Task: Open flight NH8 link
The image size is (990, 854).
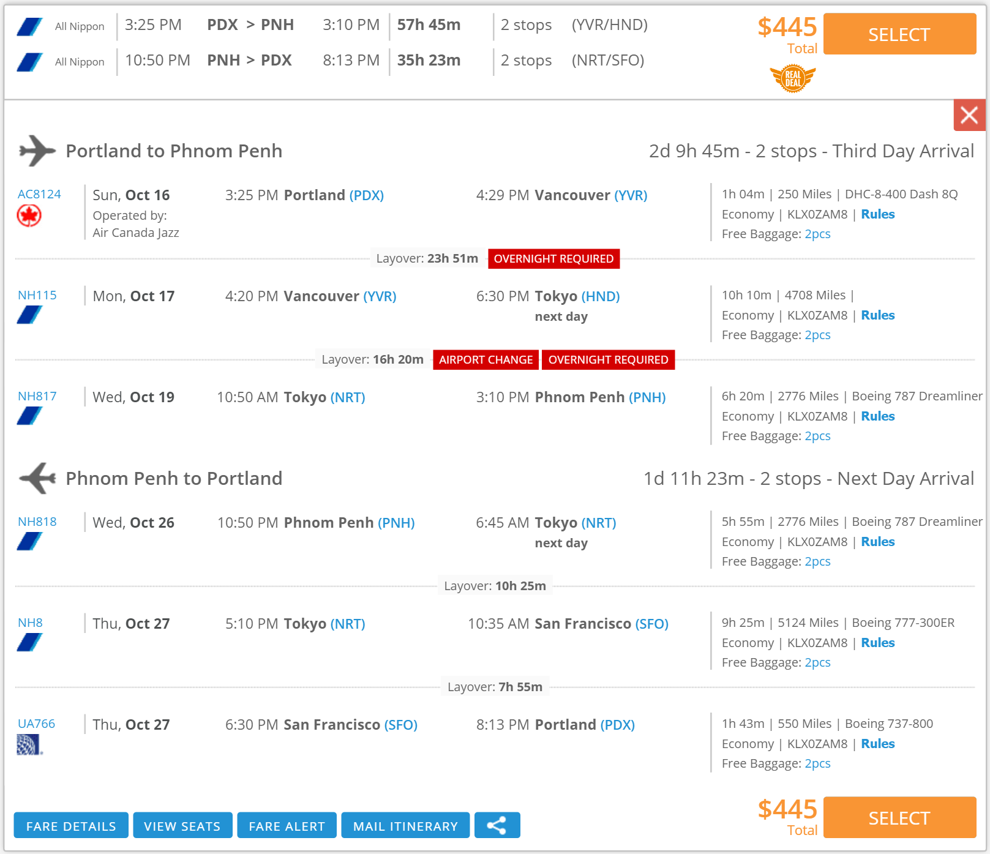Action: pos(30,623)
